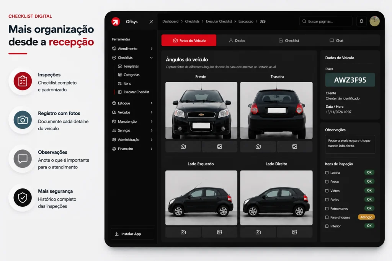Open Executar Checklist sidebar item
The width and height of the screenshot is (392, 261).
point(134,92)
